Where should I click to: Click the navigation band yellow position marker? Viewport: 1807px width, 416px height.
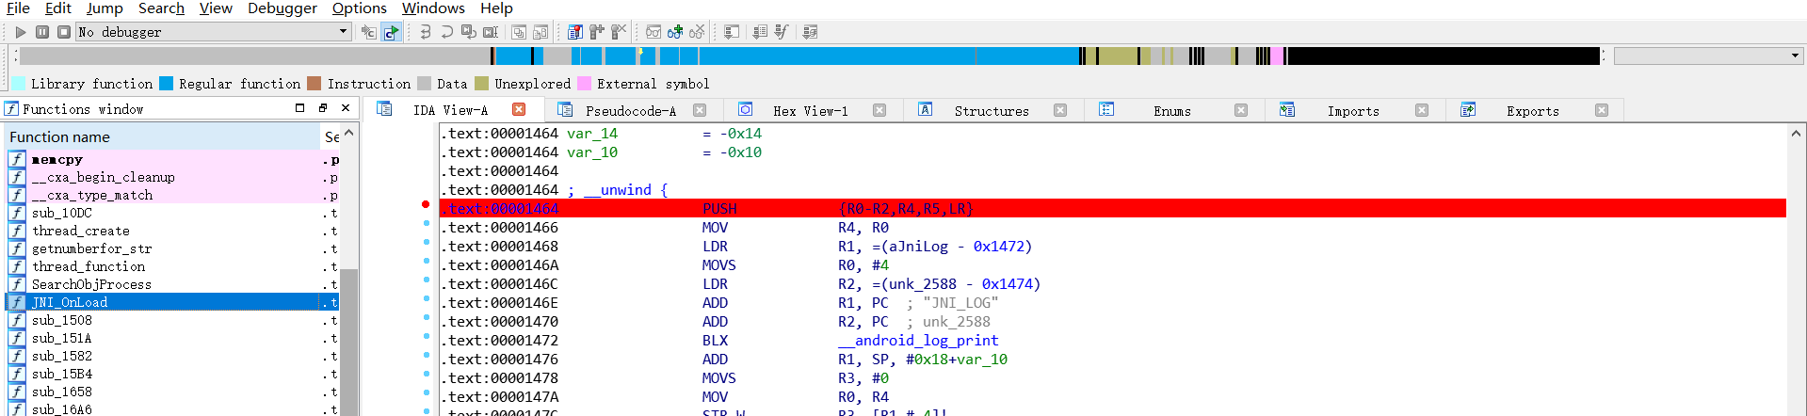(x=640, y=52)
